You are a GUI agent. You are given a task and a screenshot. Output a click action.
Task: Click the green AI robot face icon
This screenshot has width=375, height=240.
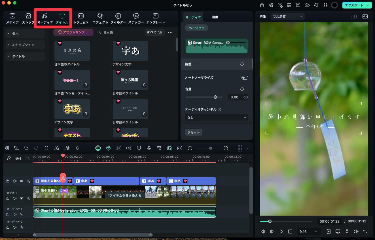tap(98, 148)
